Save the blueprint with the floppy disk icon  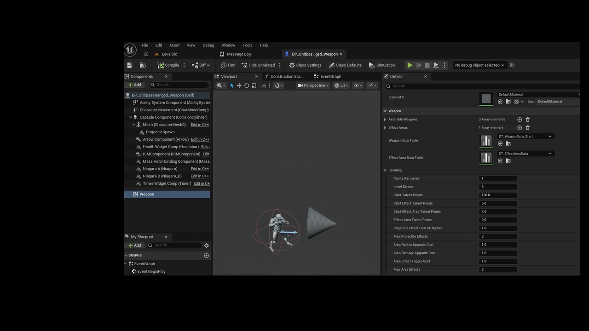(129, 65)
